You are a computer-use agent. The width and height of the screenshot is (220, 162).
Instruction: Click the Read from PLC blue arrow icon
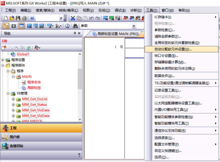(132, 18)
